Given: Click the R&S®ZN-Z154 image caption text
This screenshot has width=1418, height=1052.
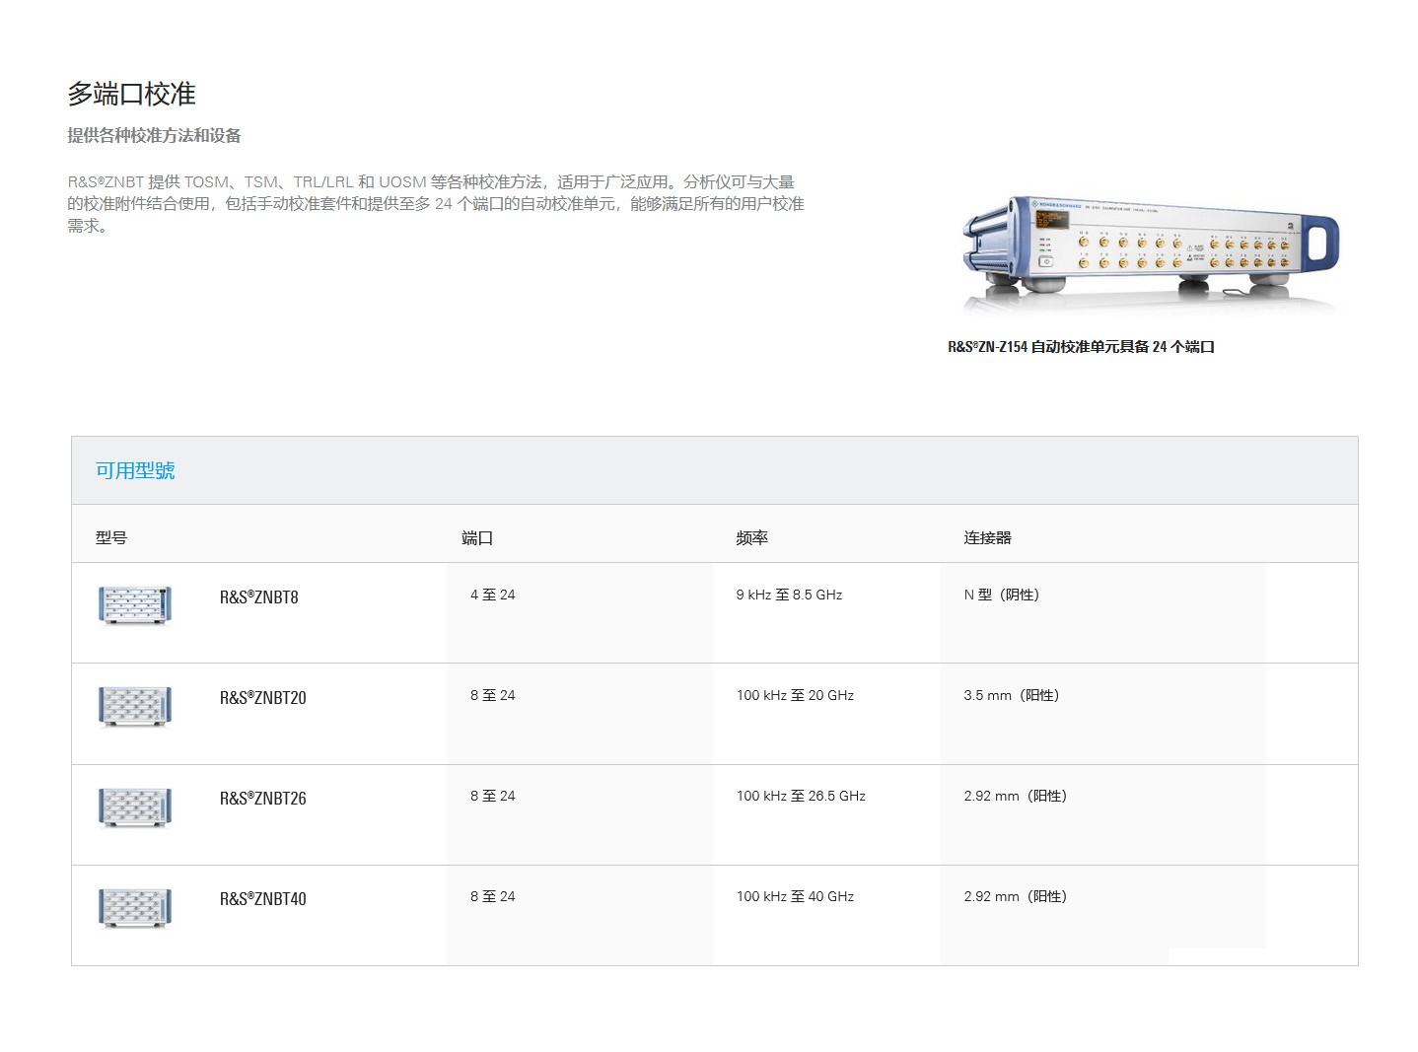Looking at the screenshot, I should pos(1081,347).
